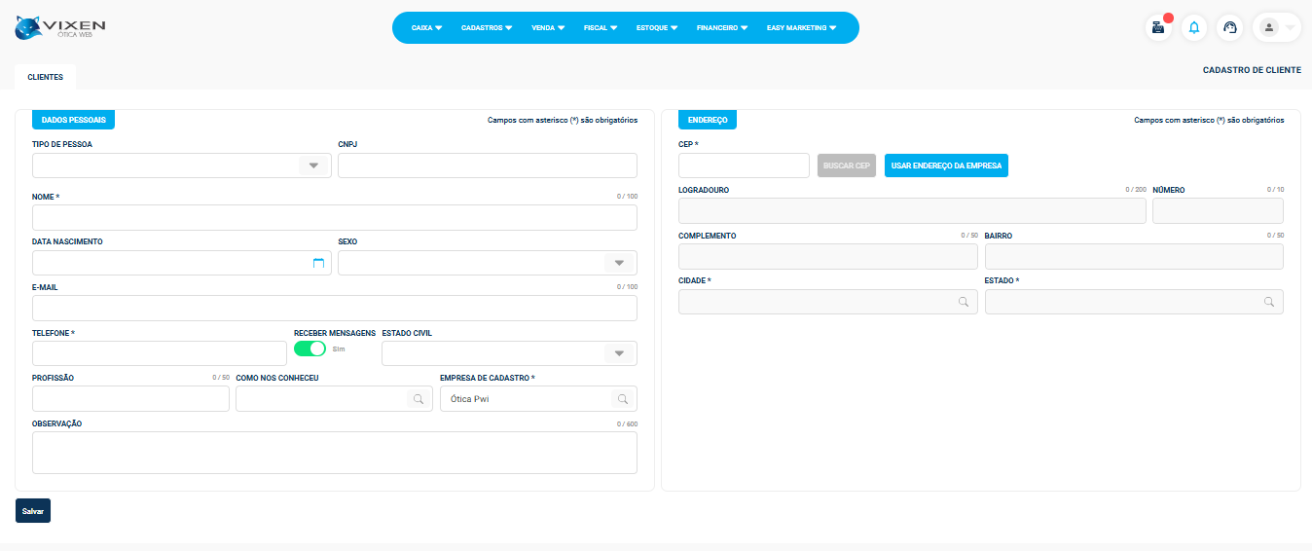1312x551 pixels.
Task: Open the cash register icon
Action: (x=1157, y=28)
